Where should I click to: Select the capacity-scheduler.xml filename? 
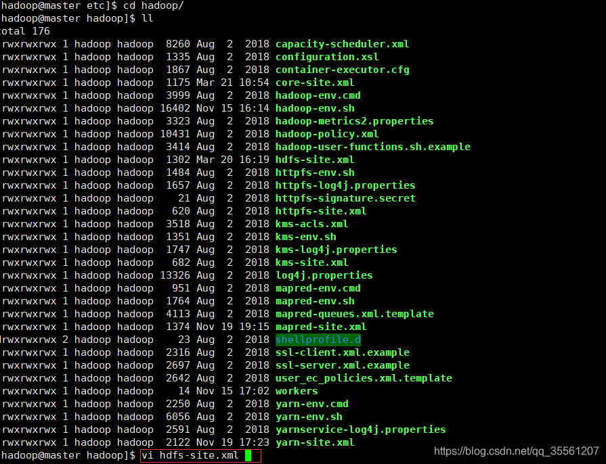pyautogui.click(x=342, y=44)
